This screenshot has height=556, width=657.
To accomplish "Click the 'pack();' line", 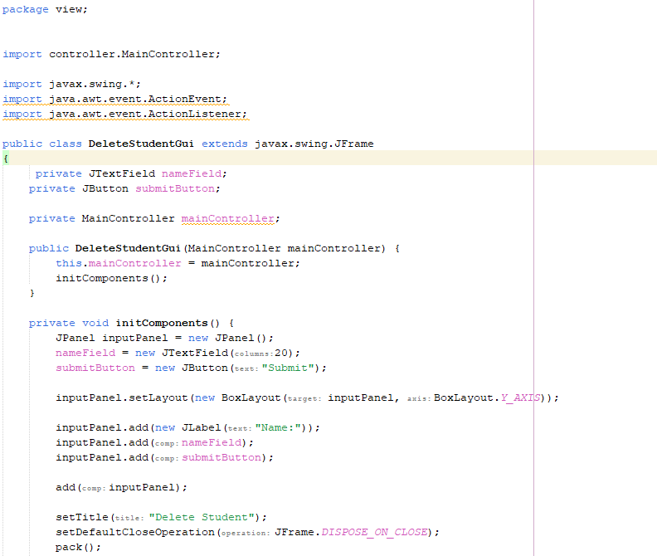I will tap(78, 548).
